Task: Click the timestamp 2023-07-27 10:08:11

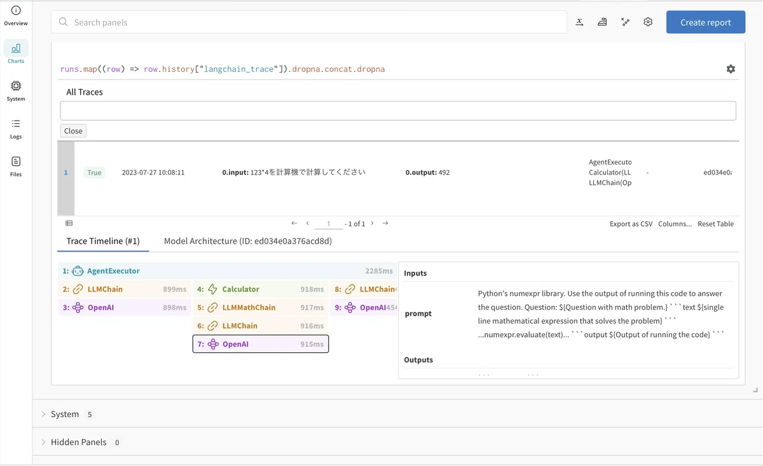Action: [x=153, y=173]
